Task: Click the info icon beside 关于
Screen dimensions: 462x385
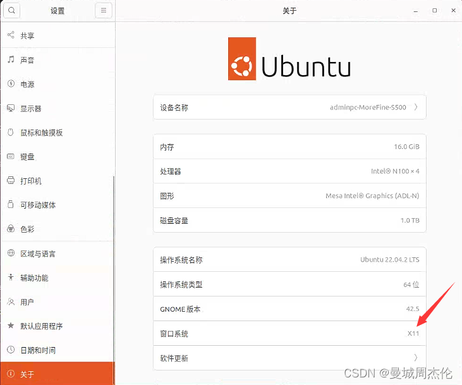Action: click(11, 374)
